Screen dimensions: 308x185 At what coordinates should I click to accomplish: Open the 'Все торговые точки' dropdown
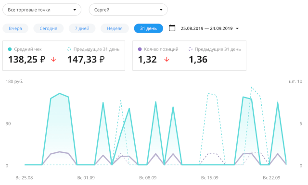coord(42,10)
